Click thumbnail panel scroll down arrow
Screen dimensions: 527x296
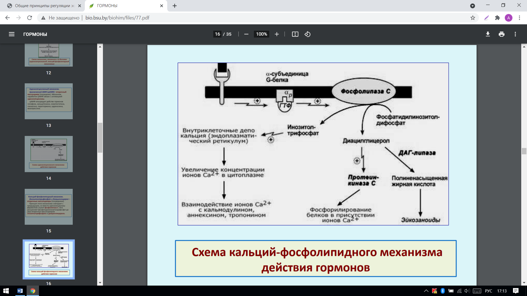click(100, 283)
